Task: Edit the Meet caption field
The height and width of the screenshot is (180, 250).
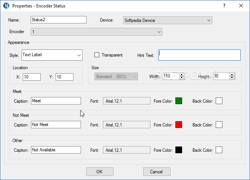Action: pos(56,101)
